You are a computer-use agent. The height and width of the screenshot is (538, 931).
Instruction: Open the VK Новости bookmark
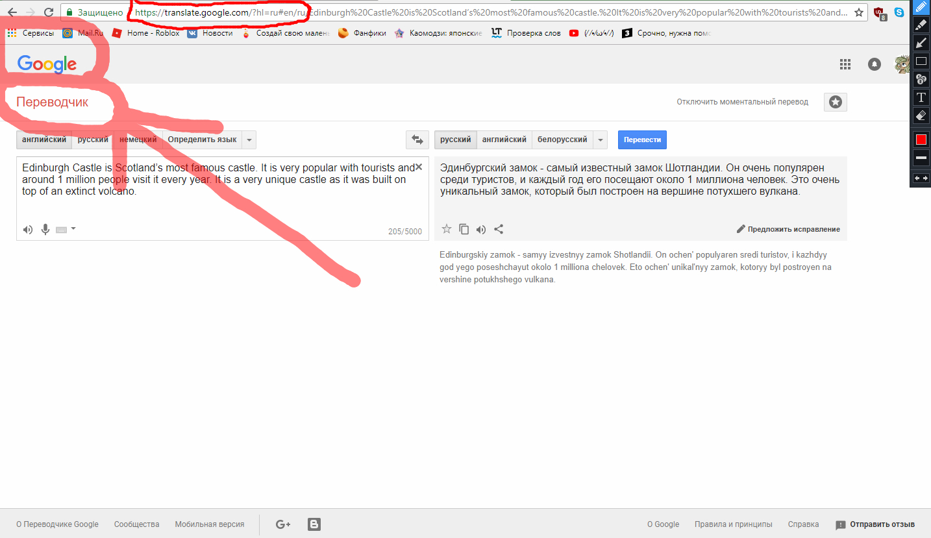(x=210, y=33)
